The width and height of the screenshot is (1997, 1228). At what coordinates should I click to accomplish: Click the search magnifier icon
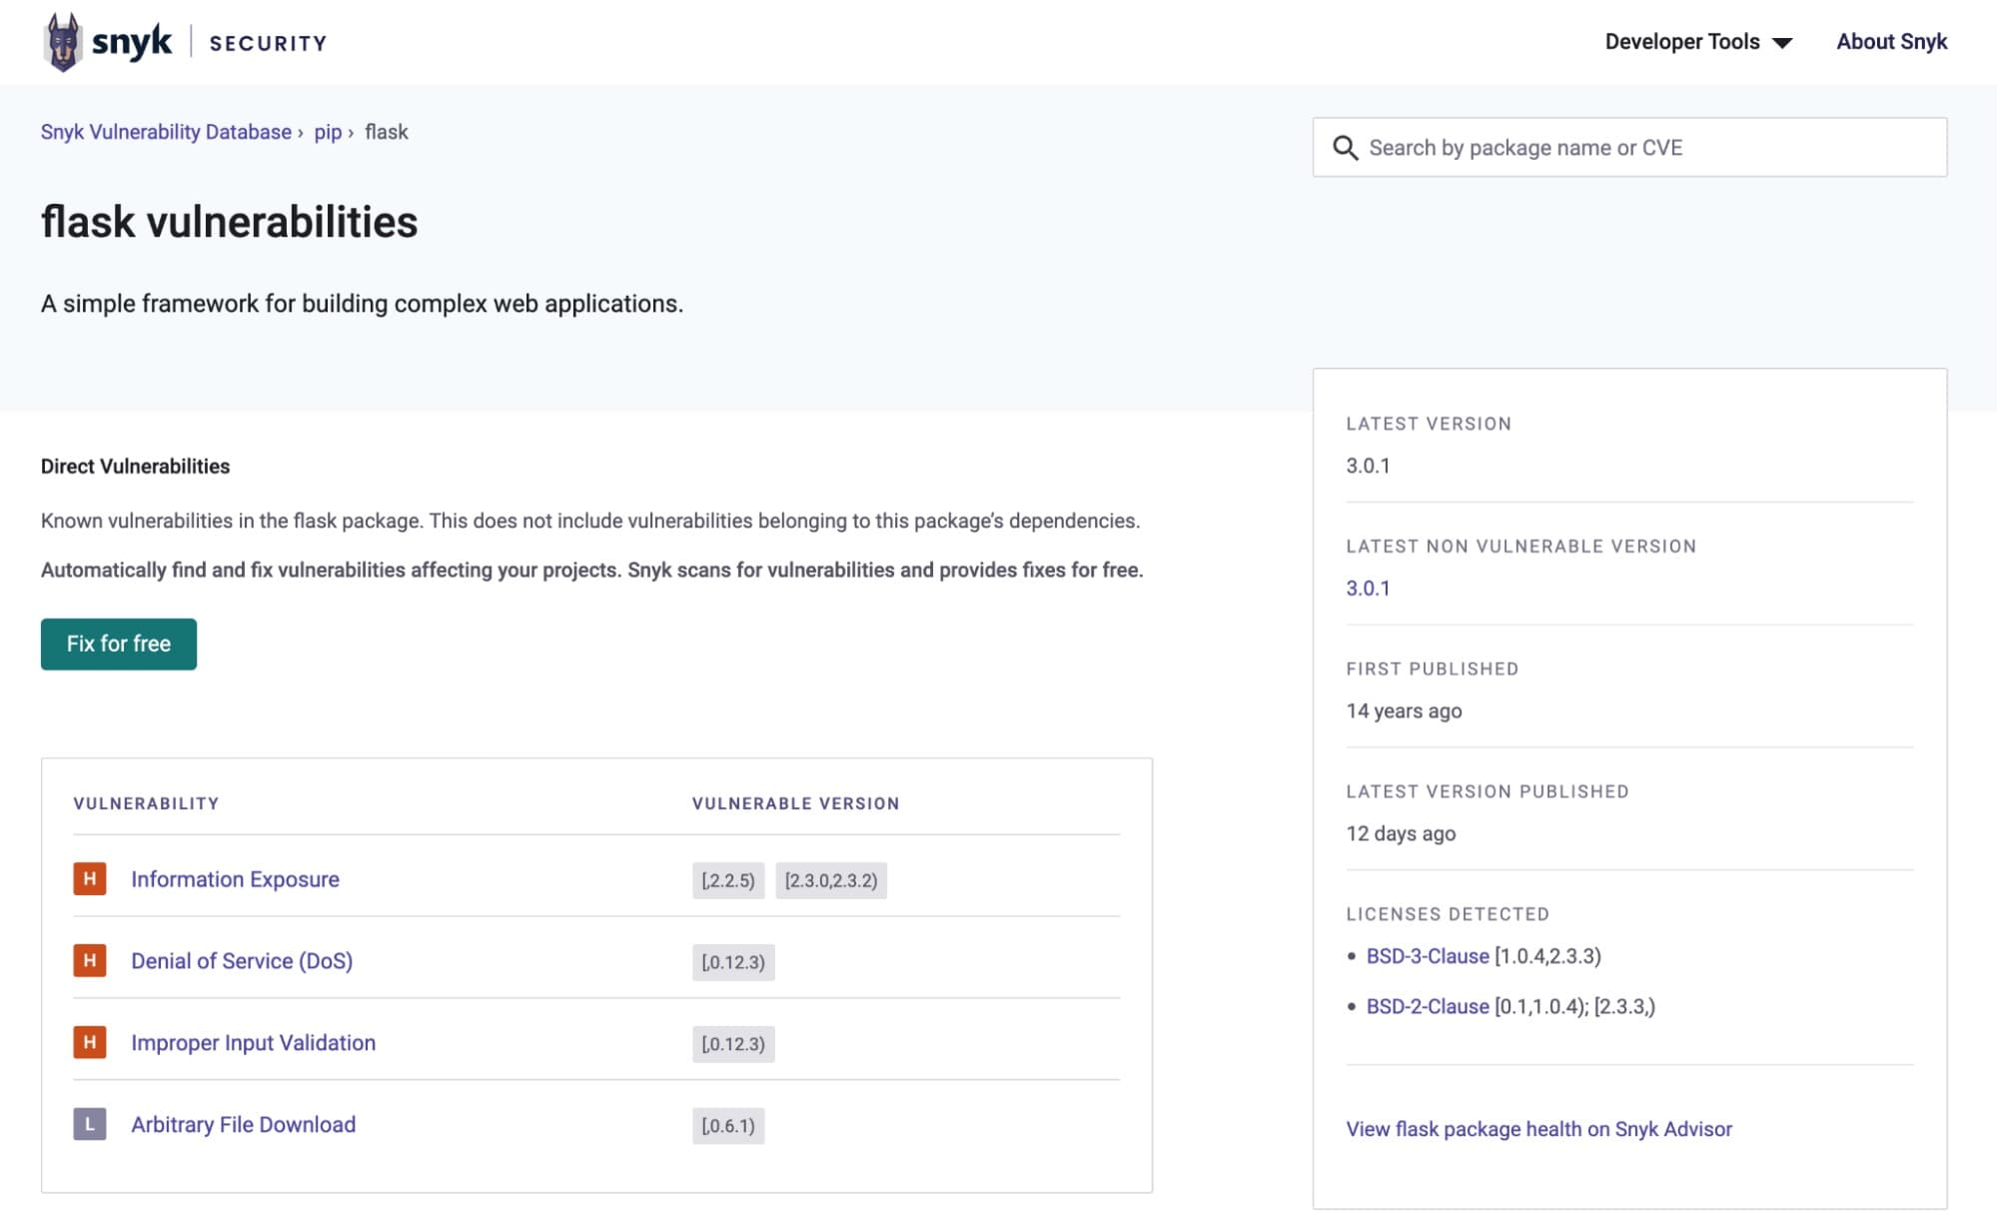pos(1345,148)
